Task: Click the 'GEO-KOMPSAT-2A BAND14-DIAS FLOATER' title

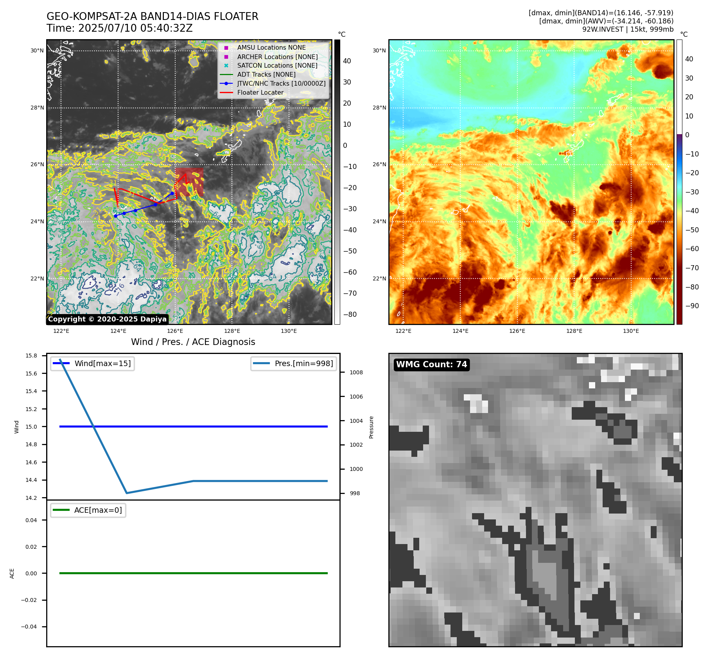Action: coord(153,16)
